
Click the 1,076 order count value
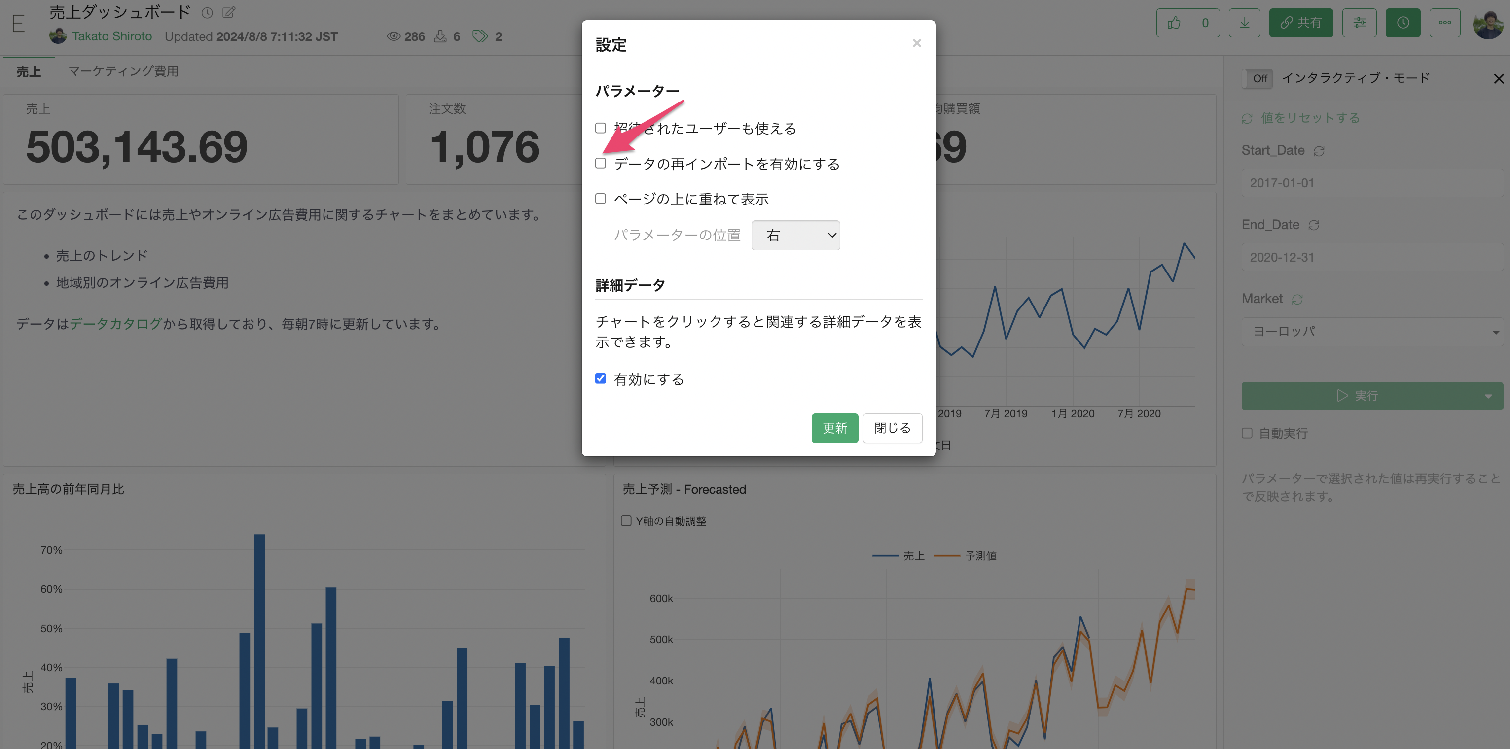484,146
